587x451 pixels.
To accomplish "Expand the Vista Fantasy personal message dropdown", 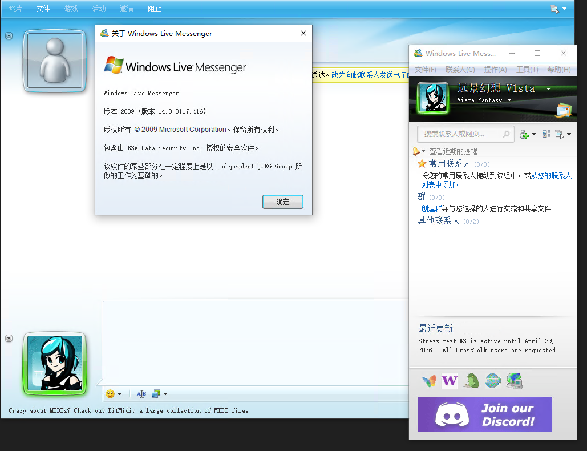I will pos(509,100).
